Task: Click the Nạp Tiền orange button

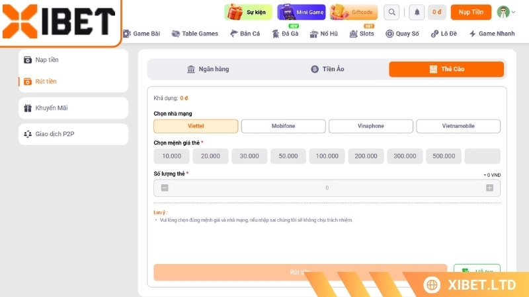Action: pos(471,12)
